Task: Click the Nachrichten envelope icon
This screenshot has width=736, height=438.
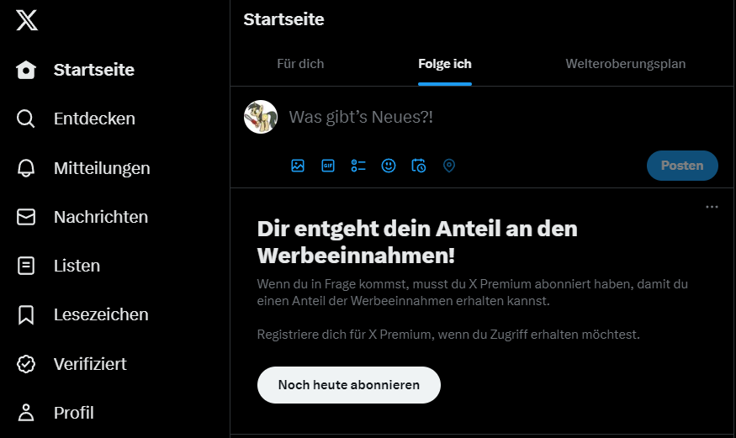Action: (x=26, y=217)
